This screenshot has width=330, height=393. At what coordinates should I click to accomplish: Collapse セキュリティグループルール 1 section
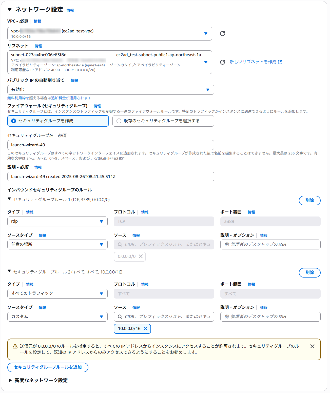9,199
